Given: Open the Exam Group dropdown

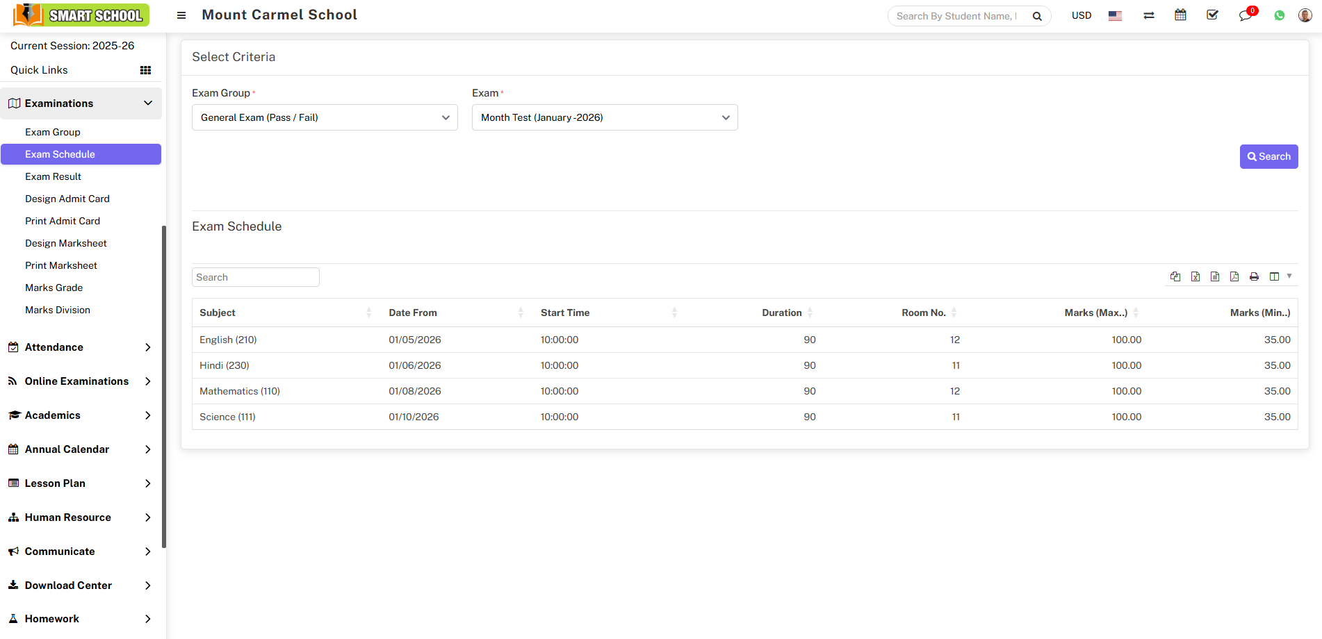Looking at the screenshot, I should [325, 117].
